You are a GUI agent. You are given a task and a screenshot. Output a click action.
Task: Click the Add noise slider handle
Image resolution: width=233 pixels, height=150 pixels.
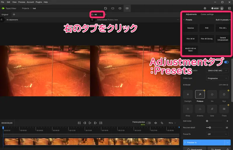click(207, 121)
